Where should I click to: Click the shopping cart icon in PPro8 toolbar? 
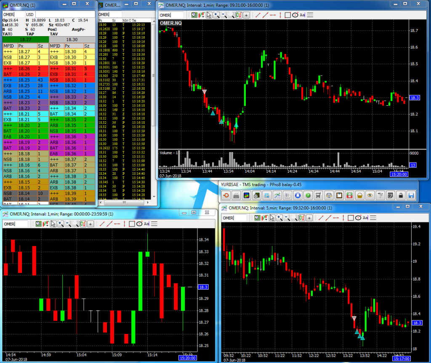[x=319, y=195]
